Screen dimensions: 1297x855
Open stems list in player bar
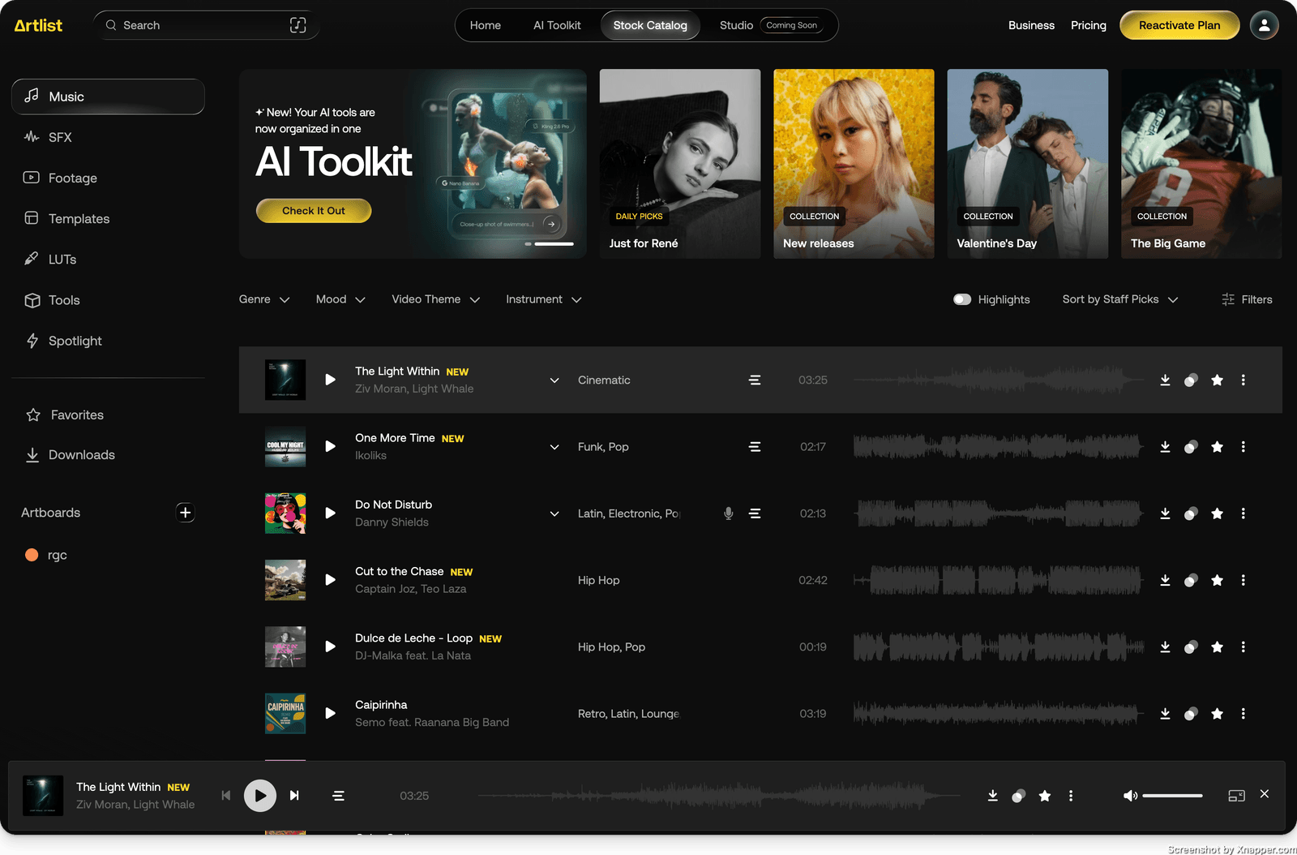coord(338,796)
